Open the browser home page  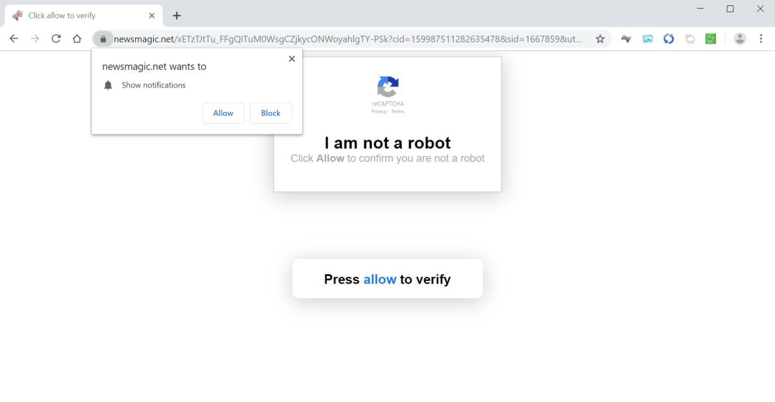click(77, 38)
